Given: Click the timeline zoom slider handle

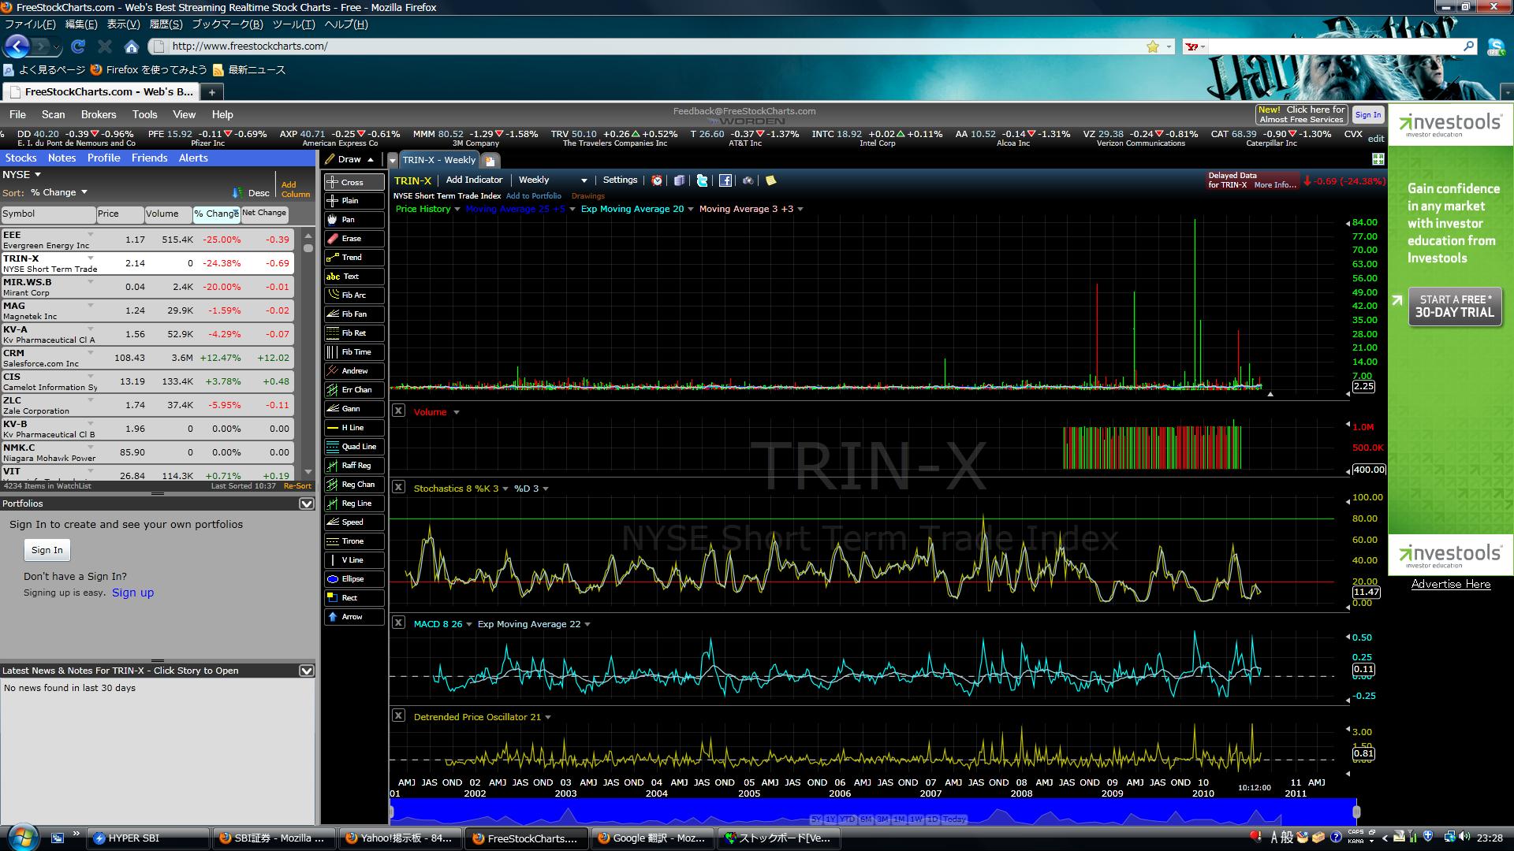Looking at the screenshot, I should click(x=1356, y=811).
